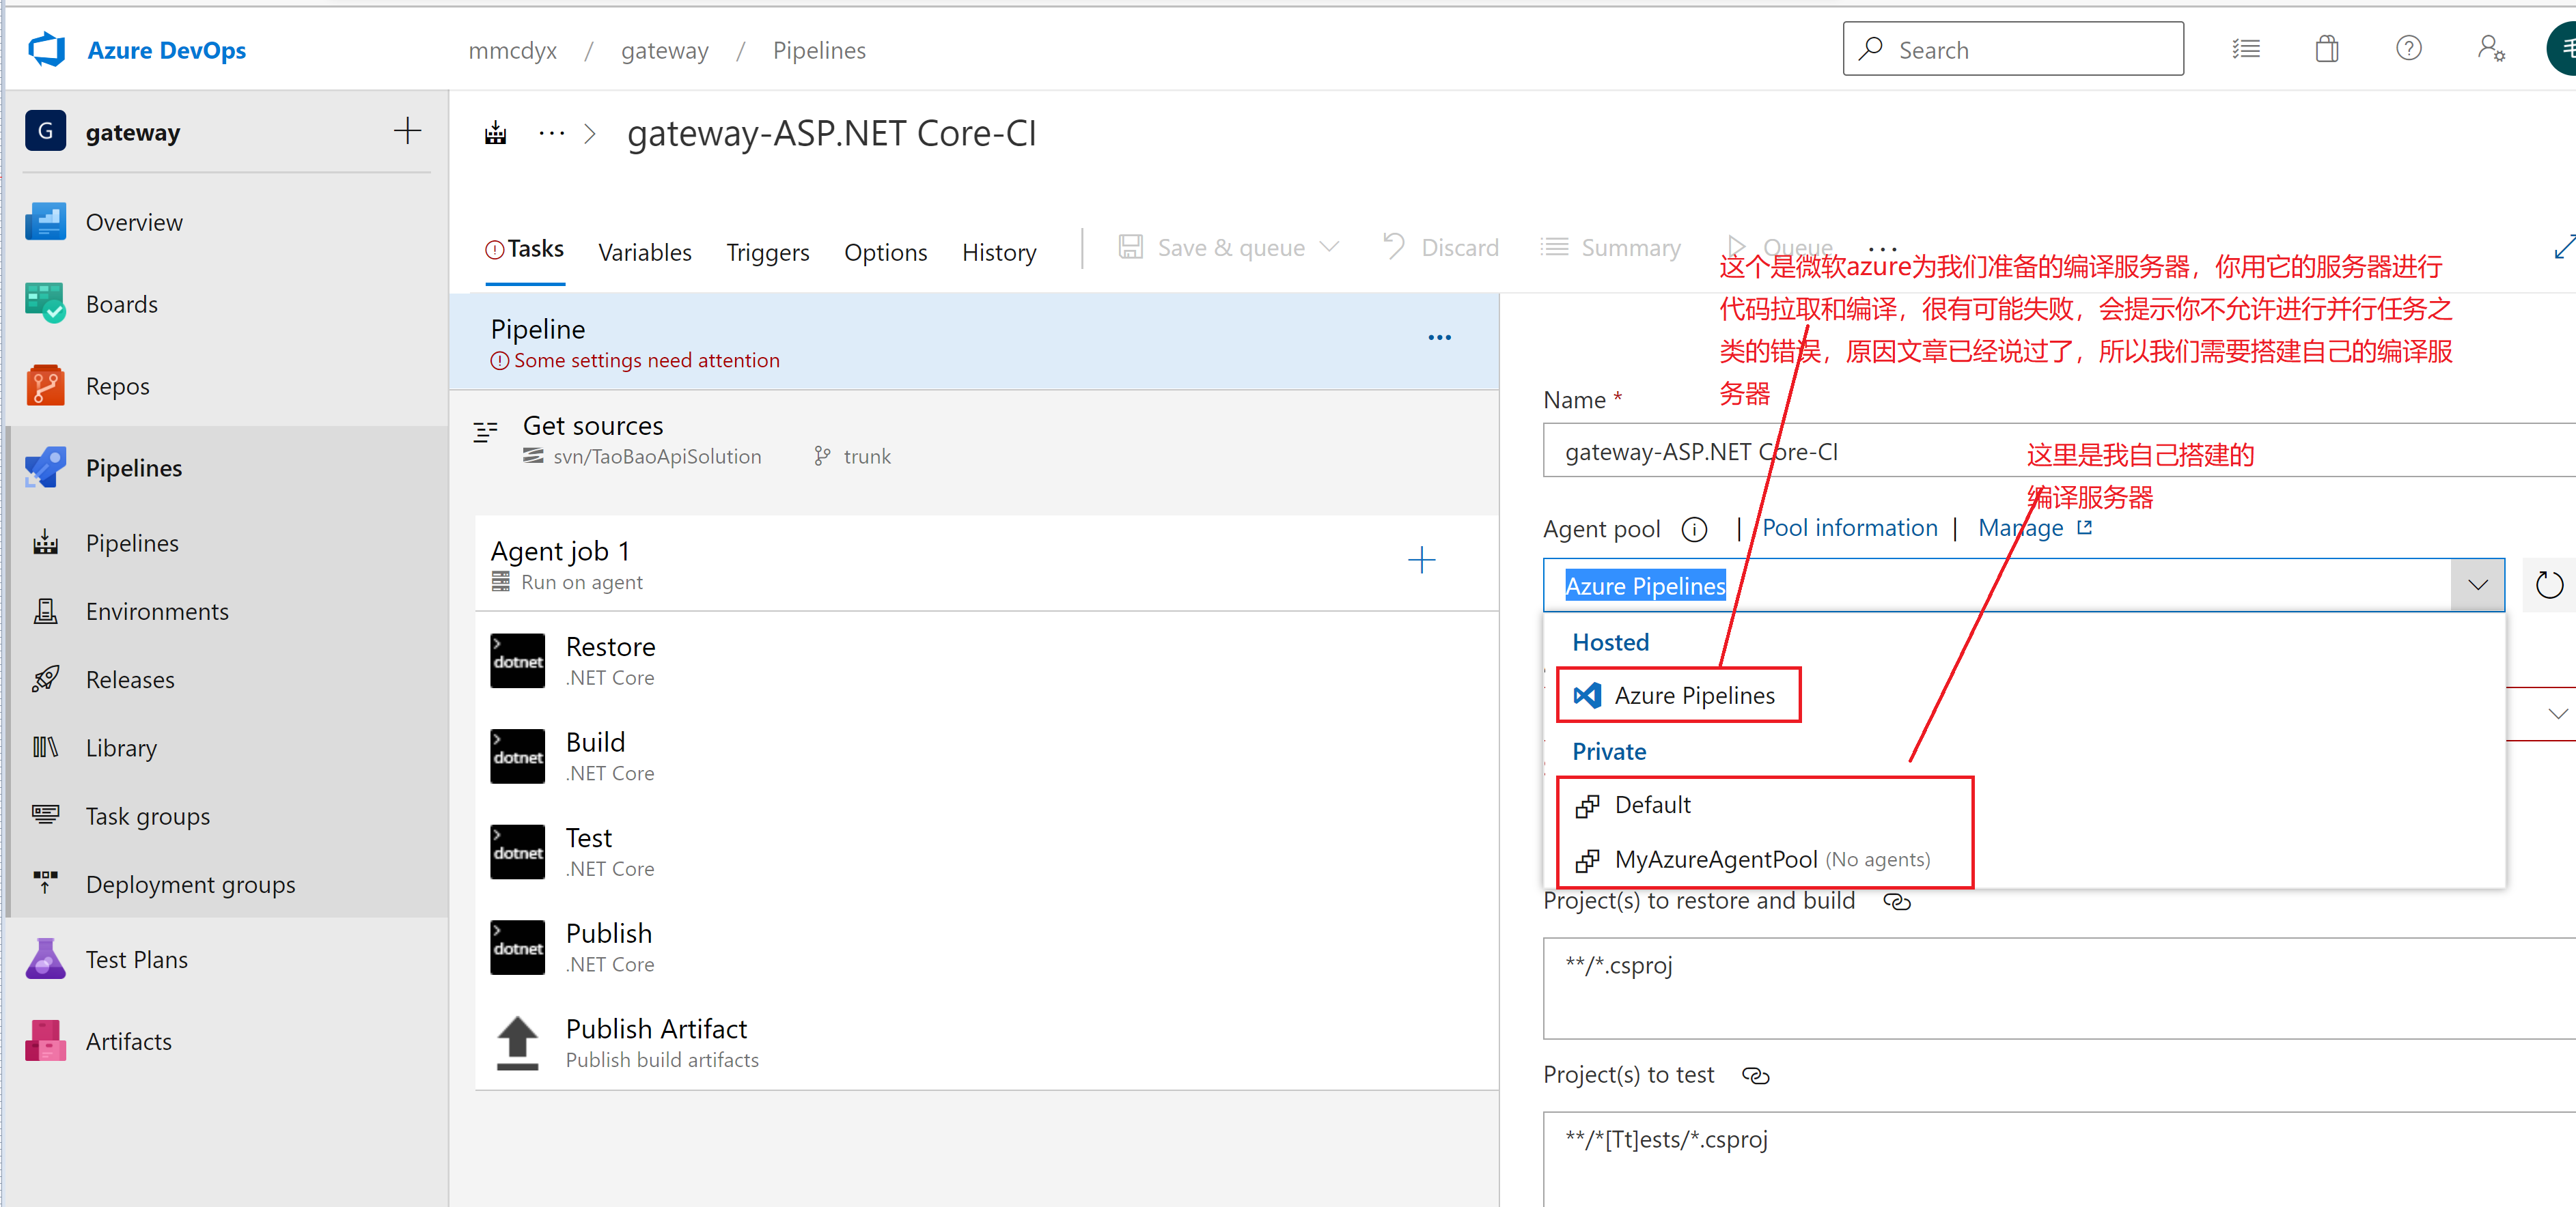Image resolution: width=2576 pixels, height=1207 pixels.
Task: Click the refresh agent pool icon
Action: pos(2548,586)
